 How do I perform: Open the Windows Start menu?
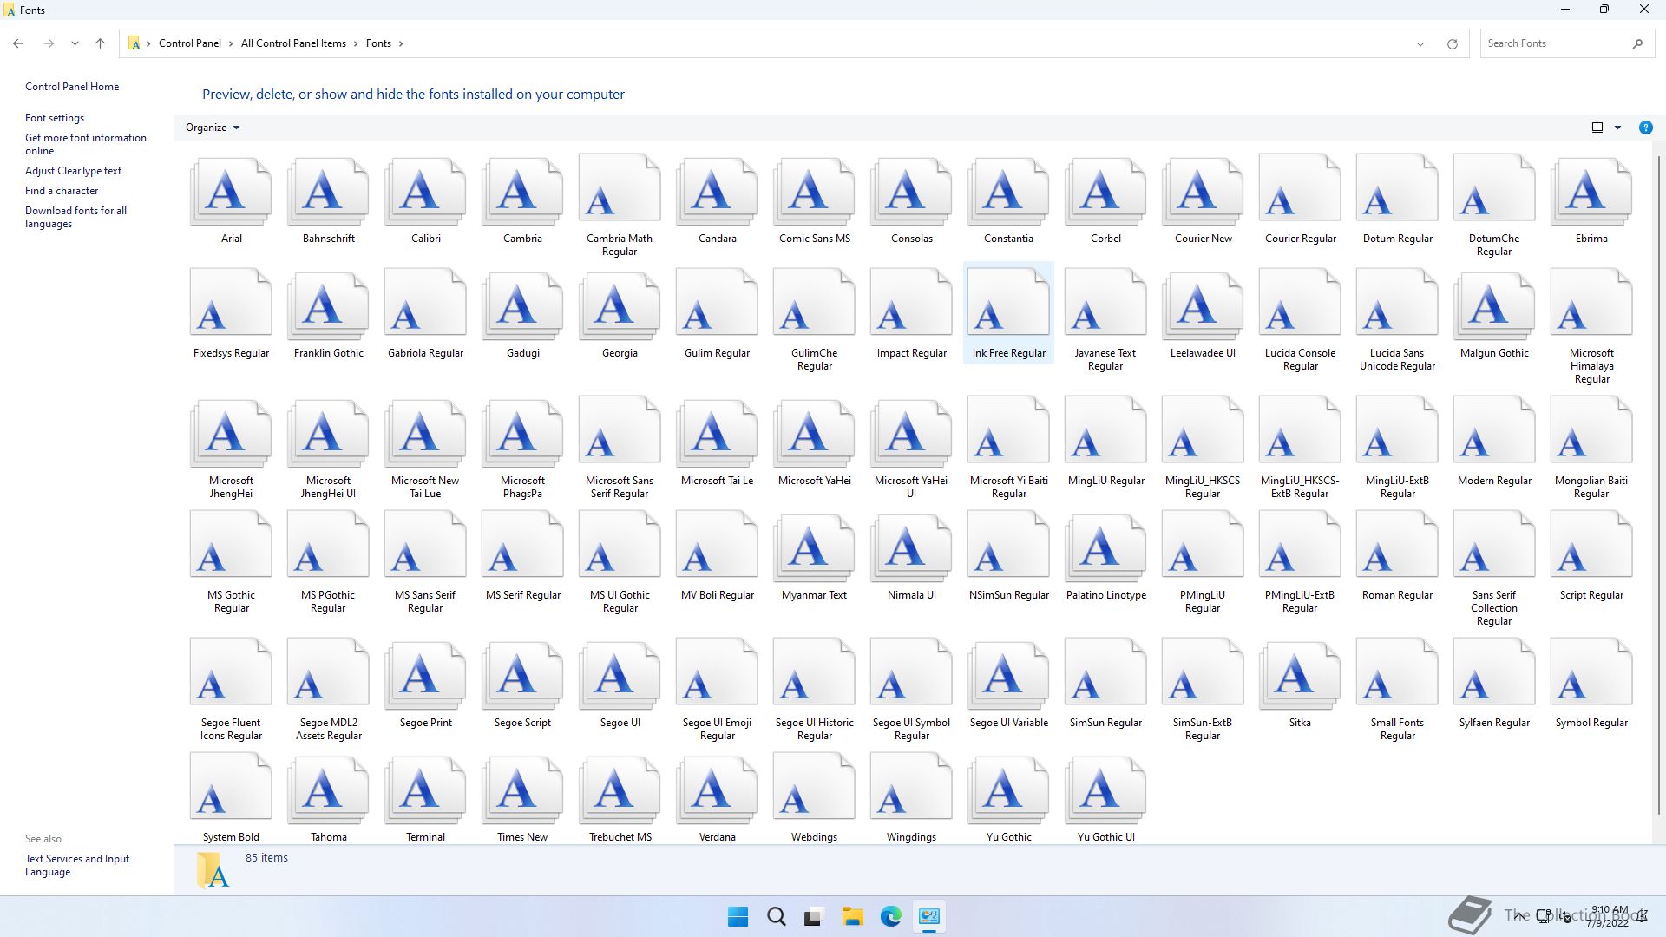point(738,916)
